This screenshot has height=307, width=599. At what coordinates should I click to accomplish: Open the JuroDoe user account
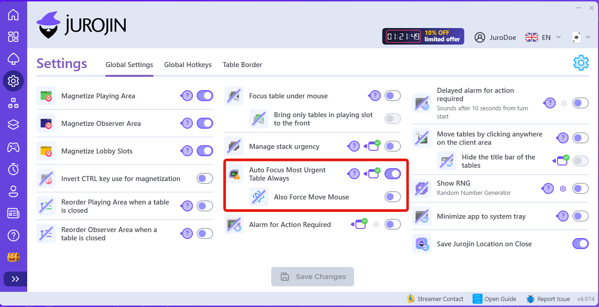point(495,37)
